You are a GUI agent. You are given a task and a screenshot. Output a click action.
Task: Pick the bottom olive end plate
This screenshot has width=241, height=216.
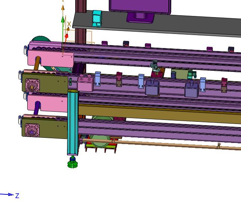(45, 128)
